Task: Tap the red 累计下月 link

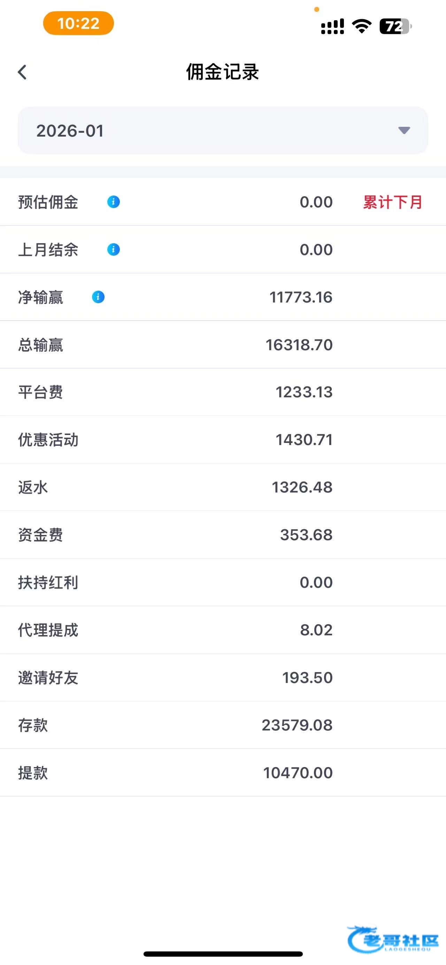Action: point(392,202)
